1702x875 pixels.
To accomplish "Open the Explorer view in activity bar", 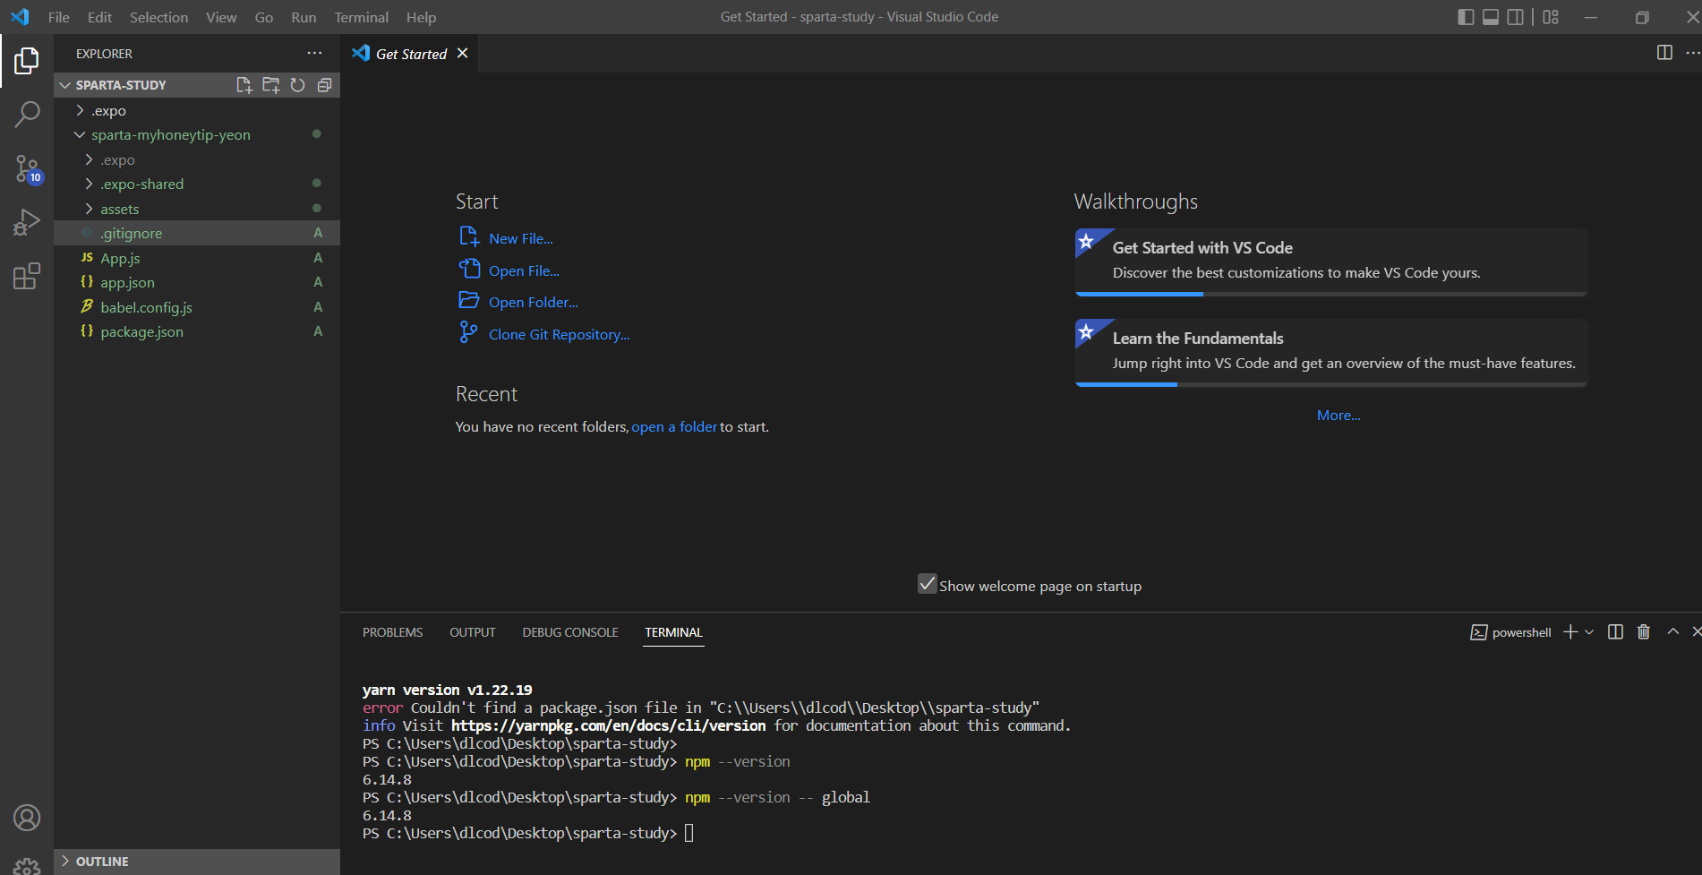I will point(27,61).
